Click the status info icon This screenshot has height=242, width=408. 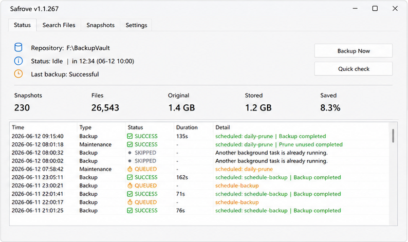18,61
